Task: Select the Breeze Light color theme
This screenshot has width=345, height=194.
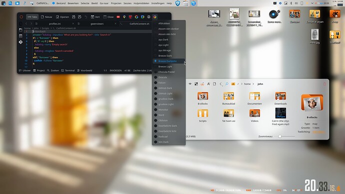Action: pyautogui.click(x=165, y=66)
